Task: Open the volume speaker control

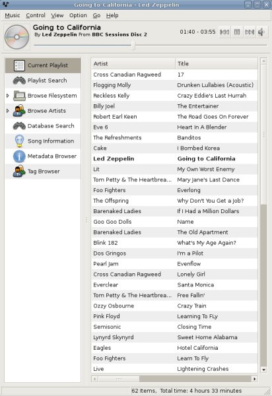Action: coord(261,32)
